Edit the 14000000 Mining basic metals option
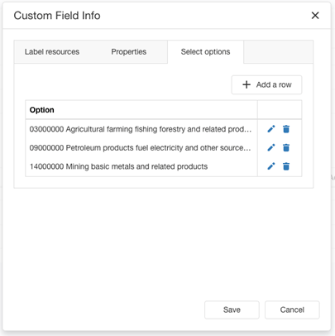This screenshot has width=335, height=336. pos(271,166)
